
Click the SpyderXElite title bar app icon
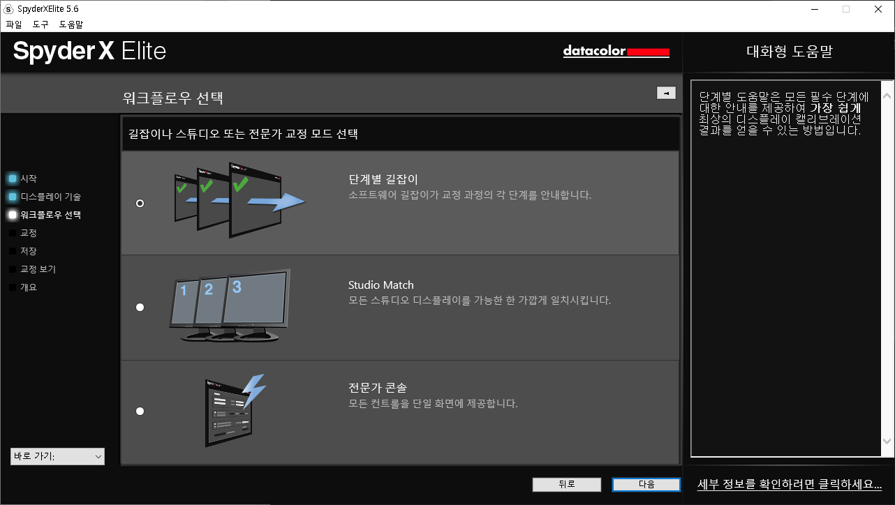[9, 9]
